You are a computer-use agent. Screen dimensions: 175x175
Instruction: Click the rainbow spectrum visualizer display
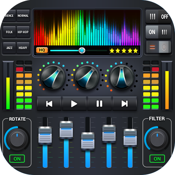87,28
